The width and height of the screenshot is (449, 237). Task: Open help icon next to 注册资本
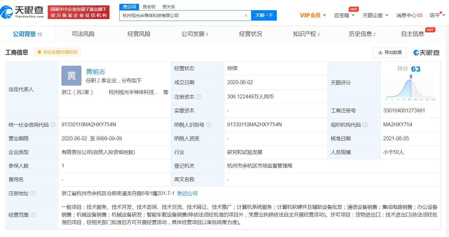199,97
